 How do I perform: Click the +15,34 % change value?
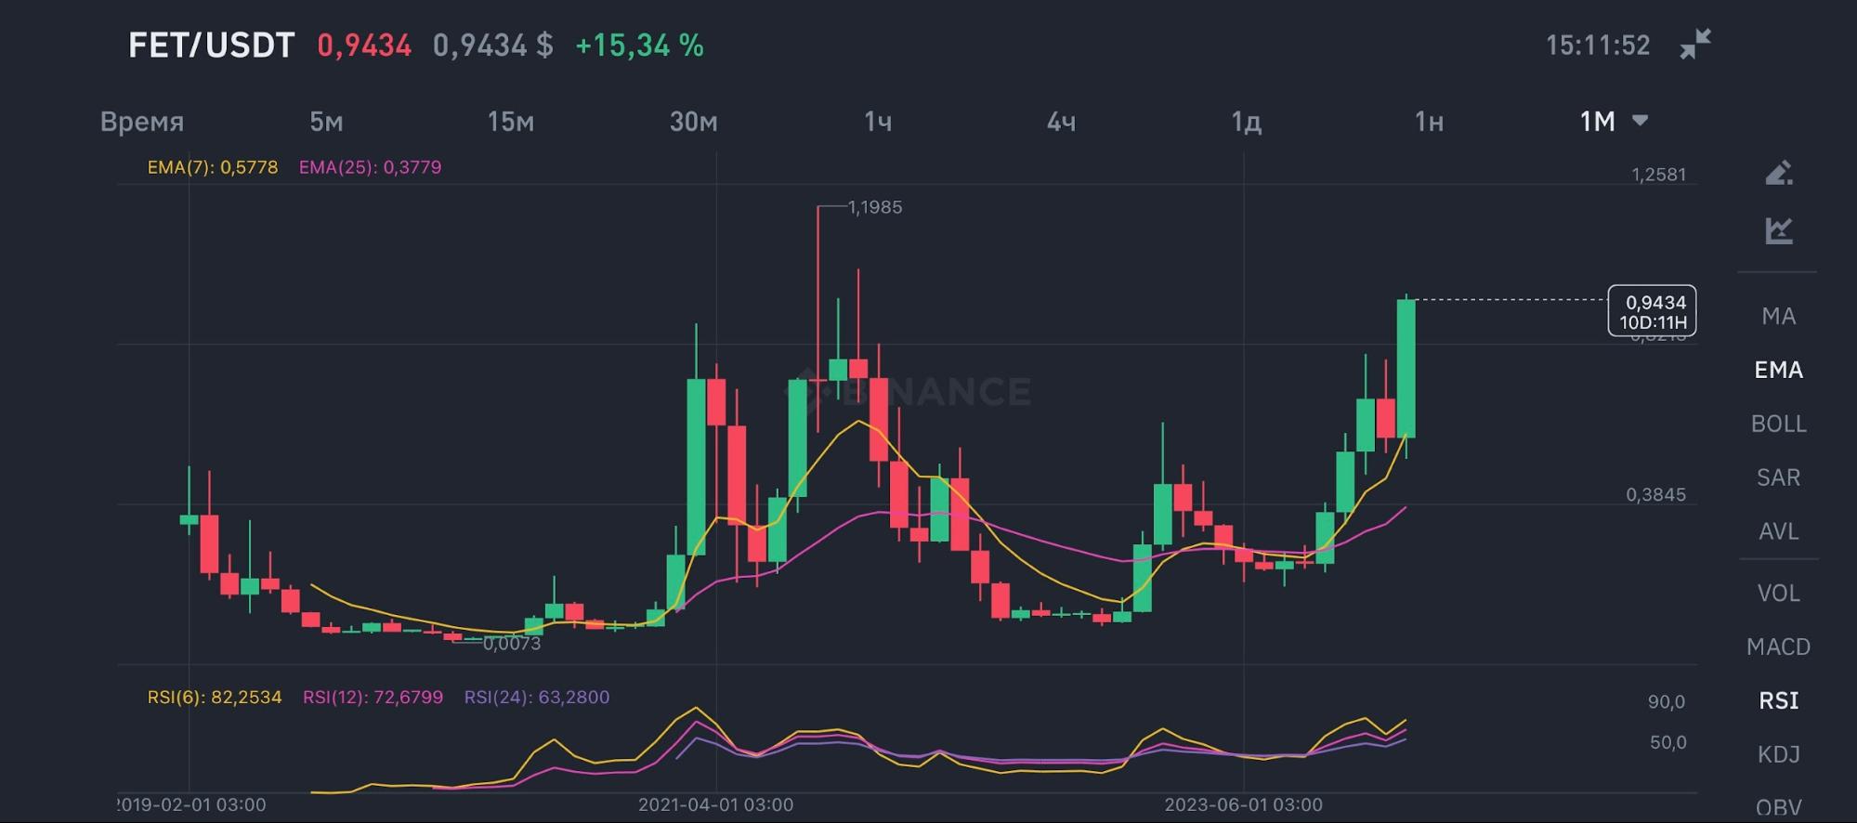point(639,45)
